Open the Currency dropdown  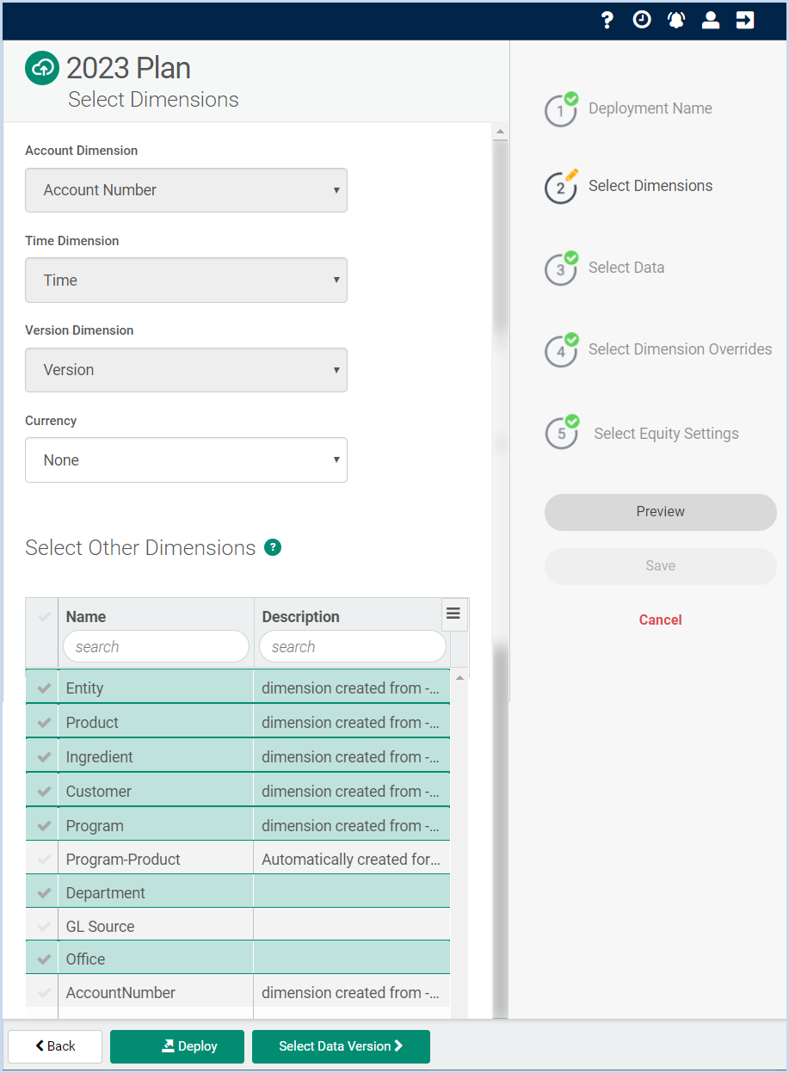pos(186,460)
